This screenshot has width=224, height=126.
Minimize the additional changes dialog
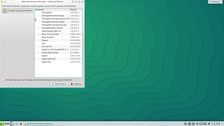click(76, 1)
